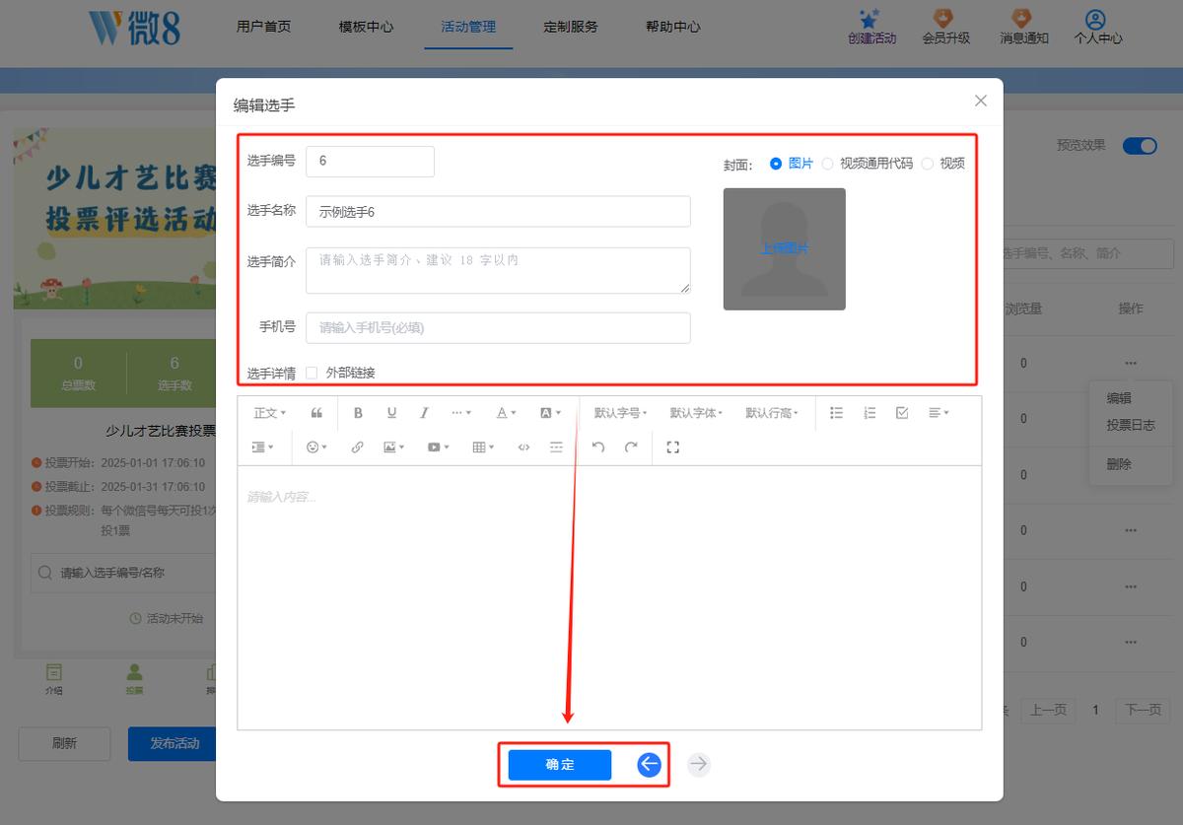Toggle underline formatting in the editor

391,413
